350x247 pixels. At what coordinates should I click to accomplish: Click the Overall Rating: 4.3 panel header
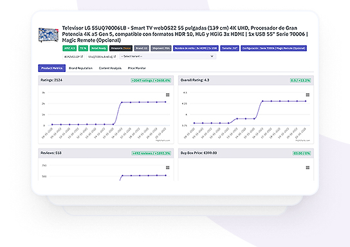[x=246, y=80]
